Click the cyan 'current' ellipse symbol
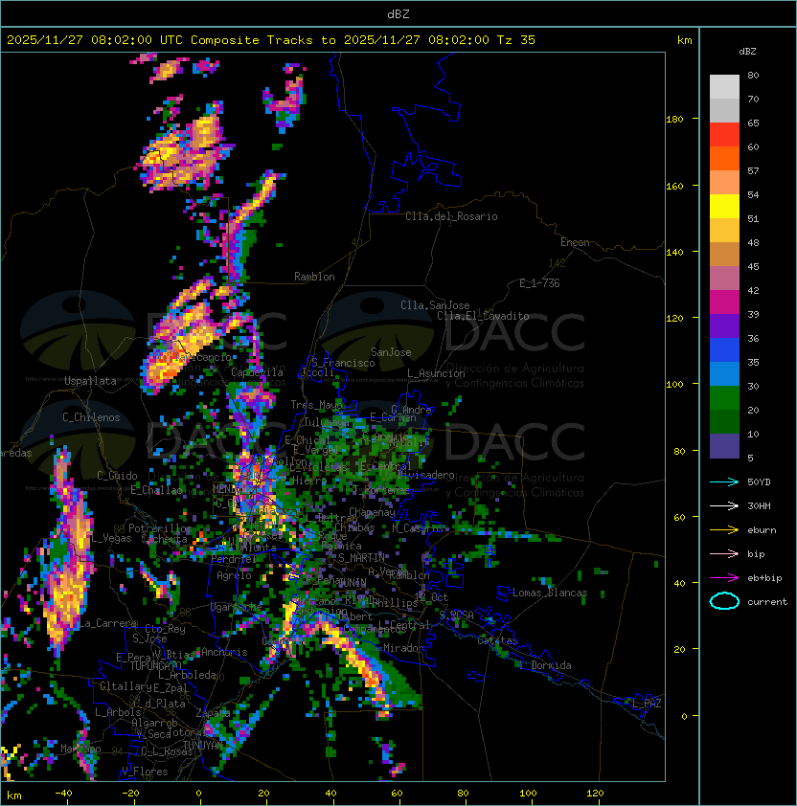 724,601
